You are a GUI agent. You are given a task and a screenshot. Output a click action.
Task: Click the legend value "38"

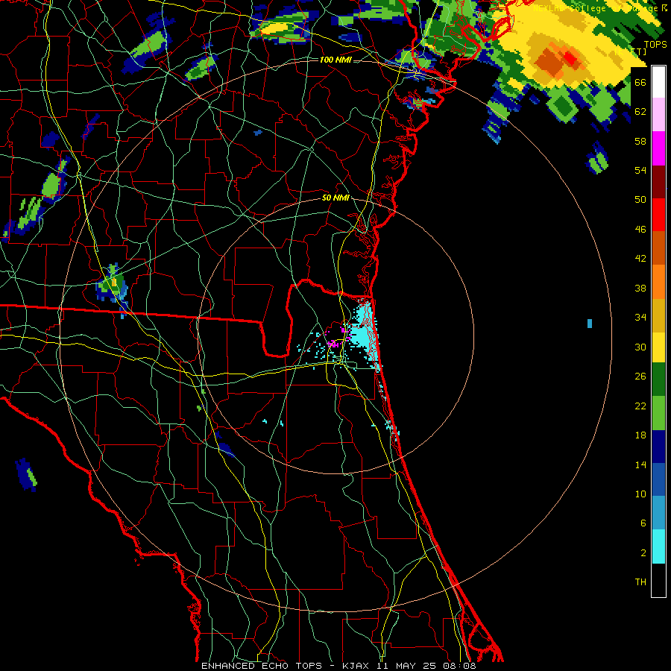(640, 288)
